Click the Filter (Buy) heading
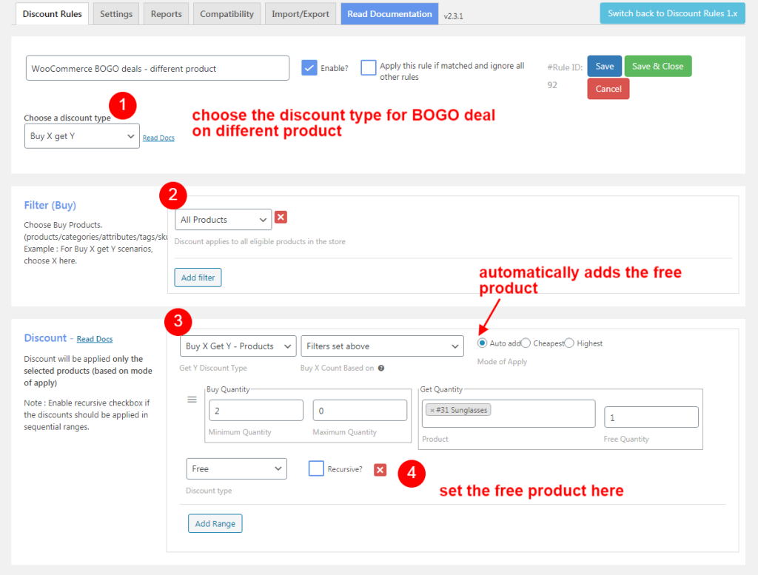Viewport: 758px width, 575px height. coord(50,206)
